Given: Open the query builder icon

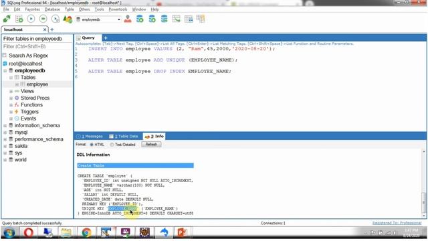Looking at the screenshot, I should [189, 19].
